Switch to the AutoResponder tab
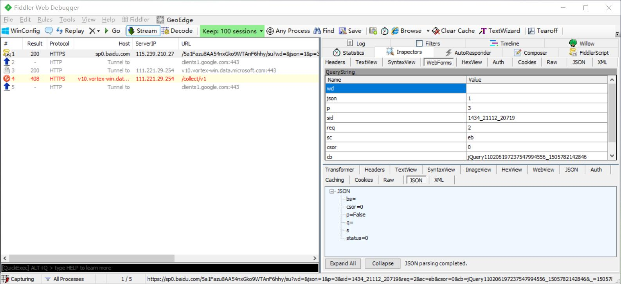The image size is (621, 284). tap(468, 53)
